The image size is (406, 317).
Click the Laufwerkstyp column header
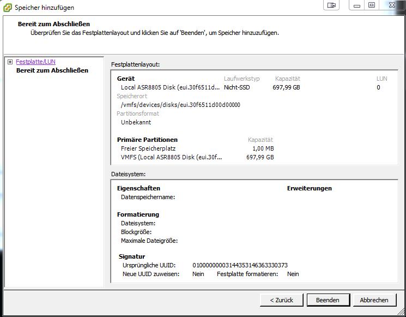coord(241,79)
